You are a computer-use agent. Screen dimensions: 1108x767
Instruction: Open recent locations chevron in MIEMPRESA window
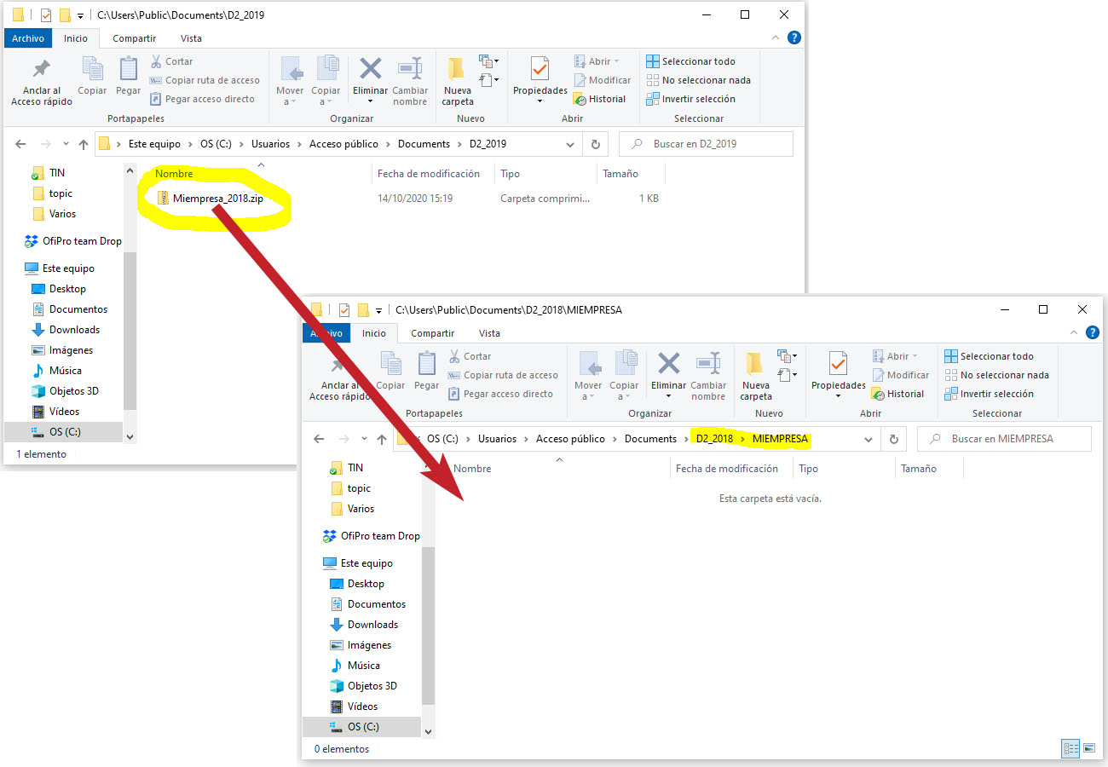click(x=365, y=439)
